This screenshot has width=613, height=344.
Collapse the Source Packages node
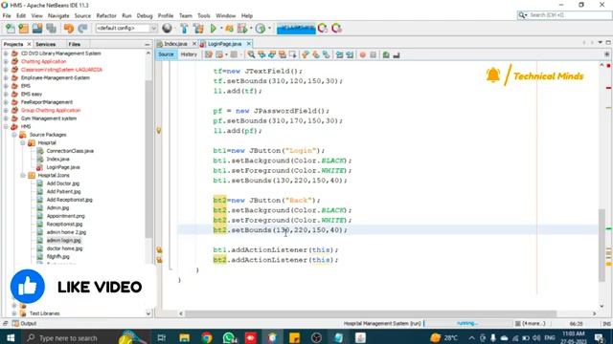14,135
